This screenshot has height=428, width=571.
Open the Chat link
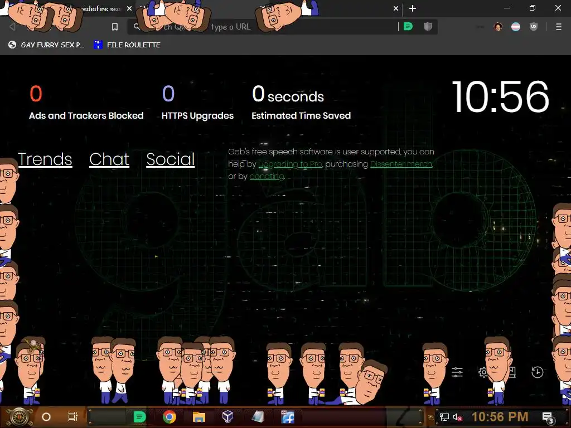coord(109,159)
